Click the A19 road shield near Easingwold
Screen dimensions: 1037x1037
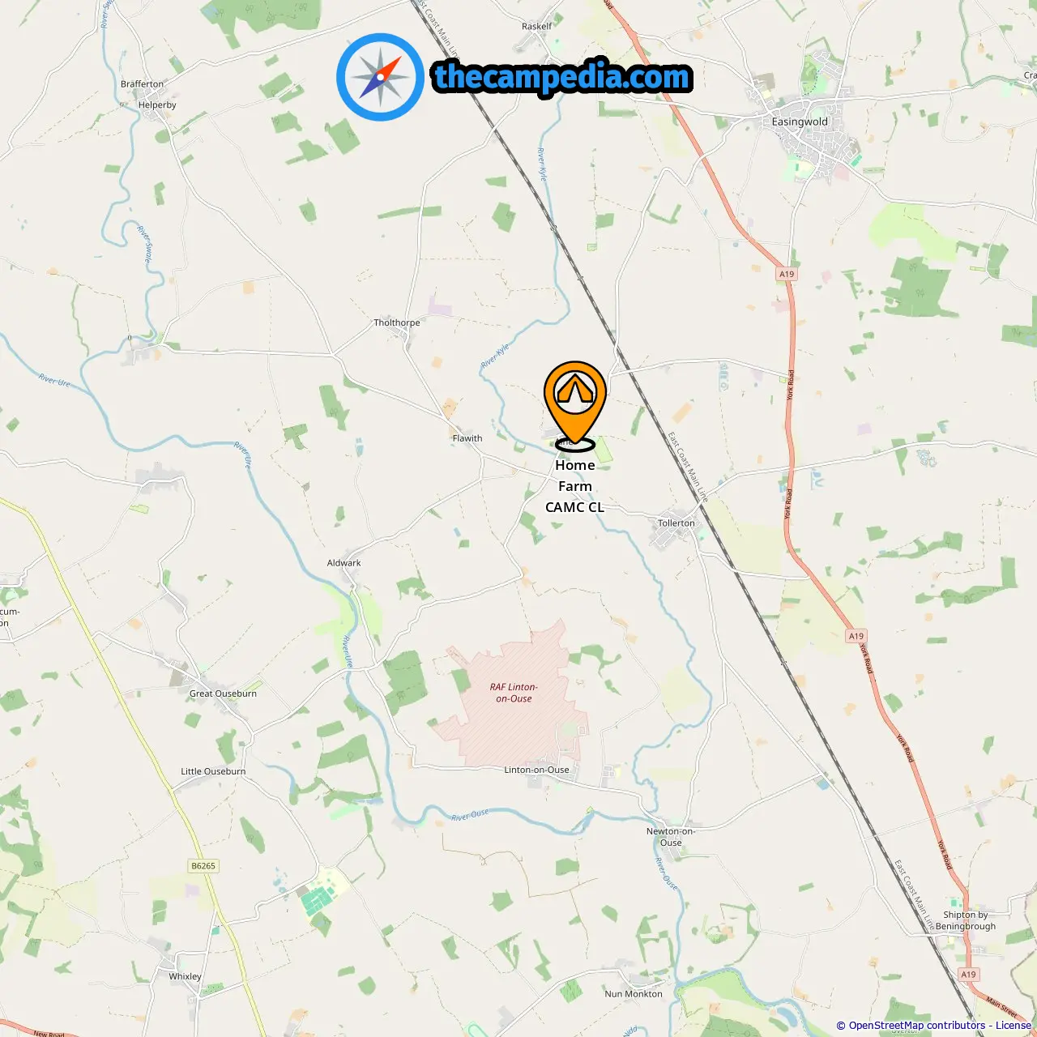click(x=787, y=274)
